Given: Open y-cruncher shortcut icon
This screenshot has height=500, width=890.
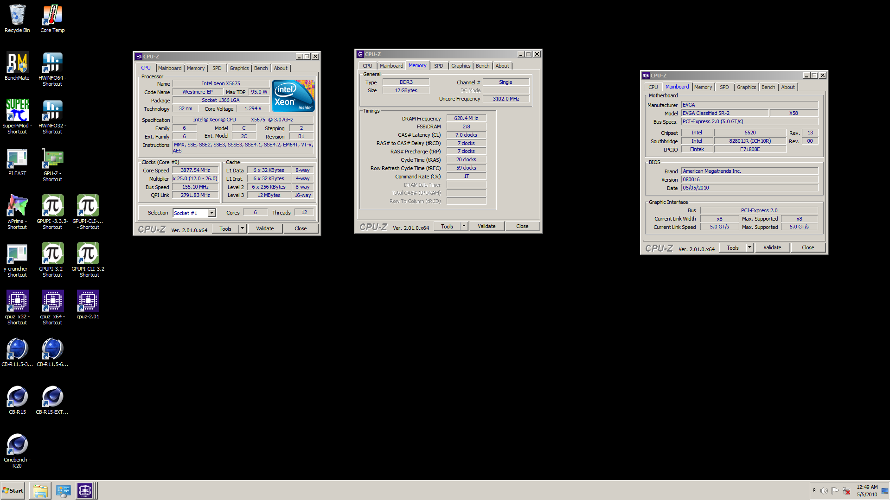Looking at the screenshot, I should [x=17, y=260].
